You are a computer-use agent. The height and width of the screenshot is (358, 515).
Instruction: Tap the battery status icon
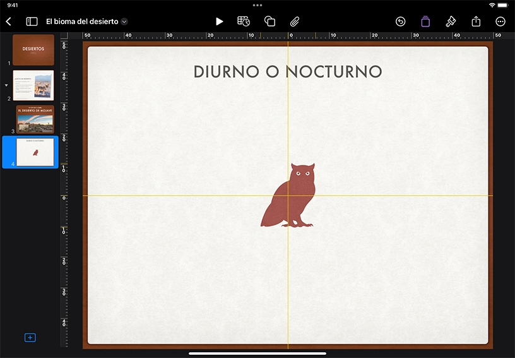503,5
